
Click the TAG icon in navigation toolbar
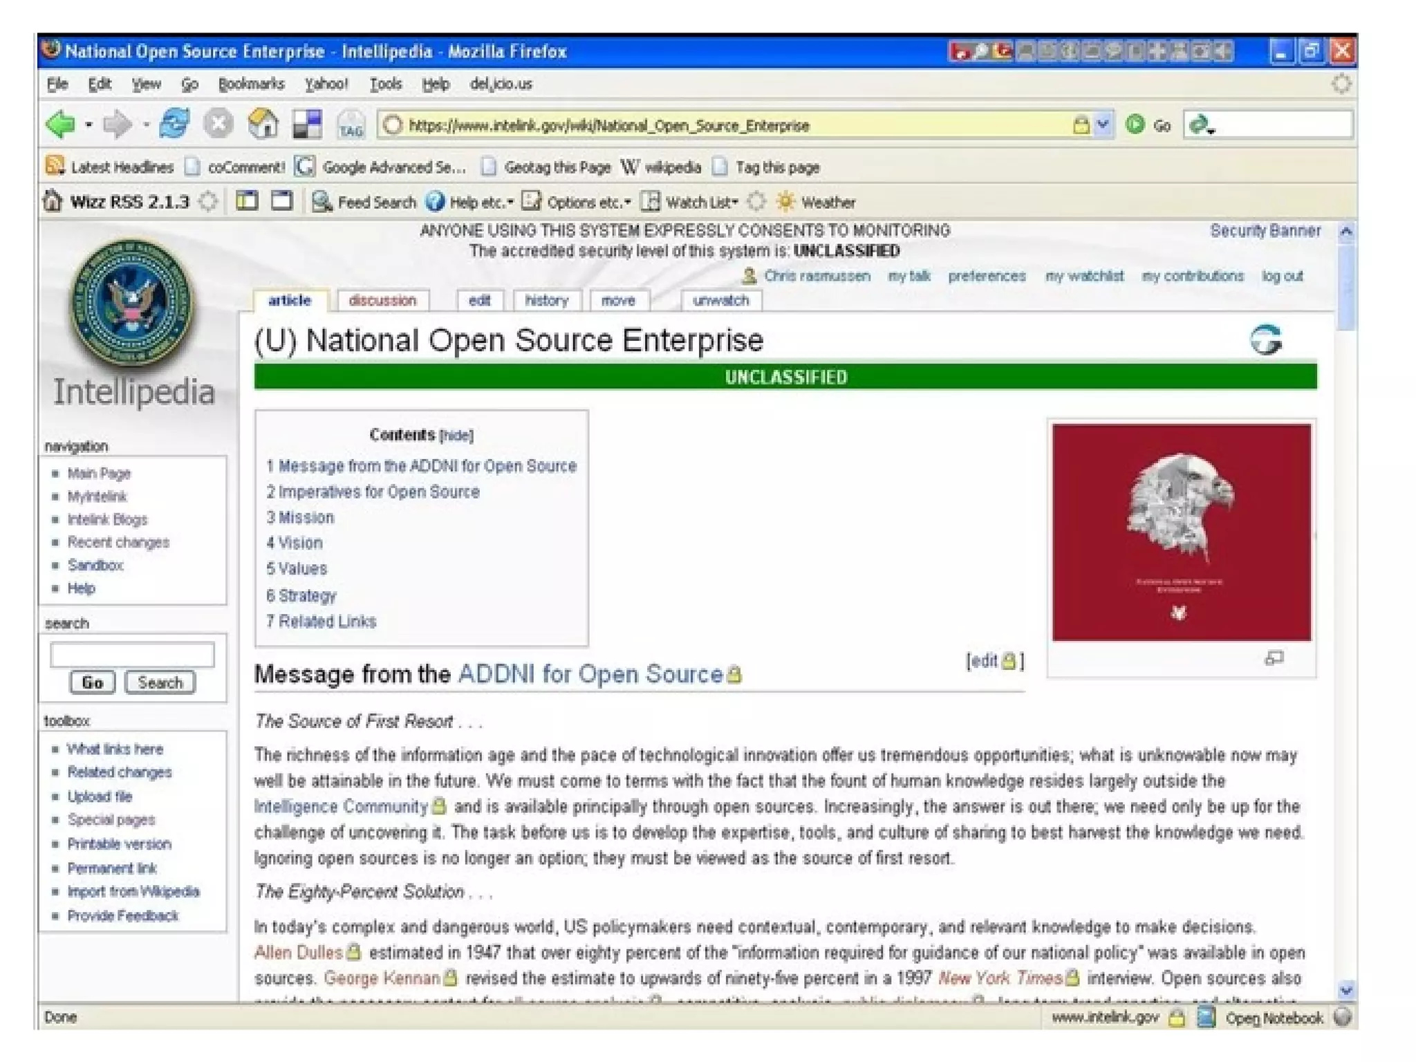tap(351, 125)
